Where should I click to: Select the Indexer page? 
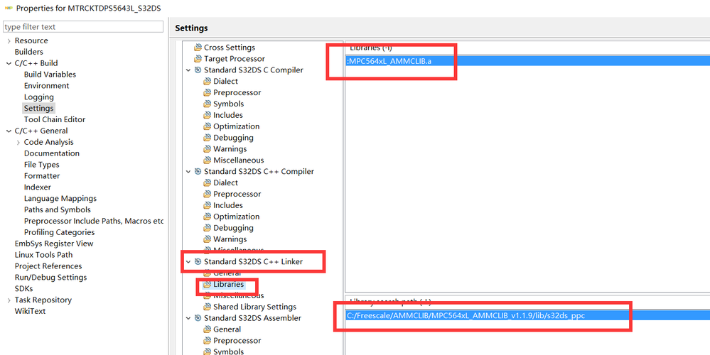coord(38,187)
